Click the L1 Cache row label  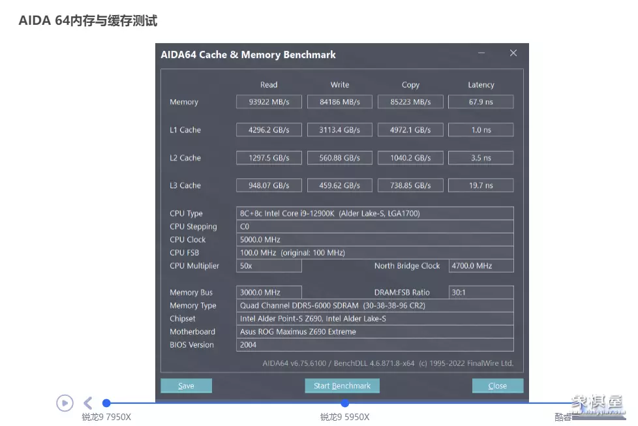tap(185, 130)
